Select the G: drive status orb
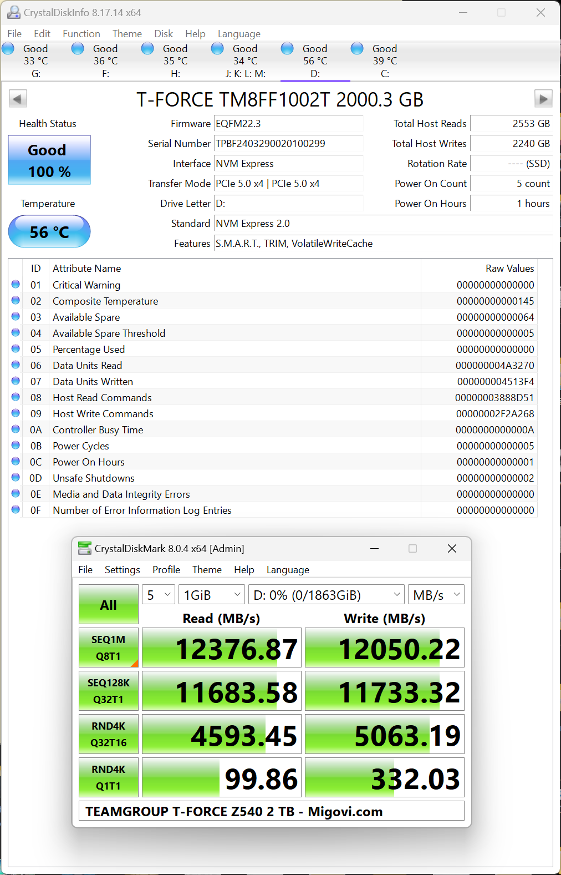 pos(8,49)
